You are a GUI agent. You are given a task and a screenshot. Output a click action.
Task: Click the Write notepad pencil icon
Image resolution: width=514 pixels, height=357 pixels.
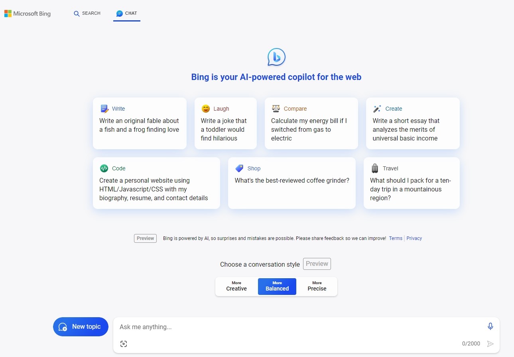[104, 109]
